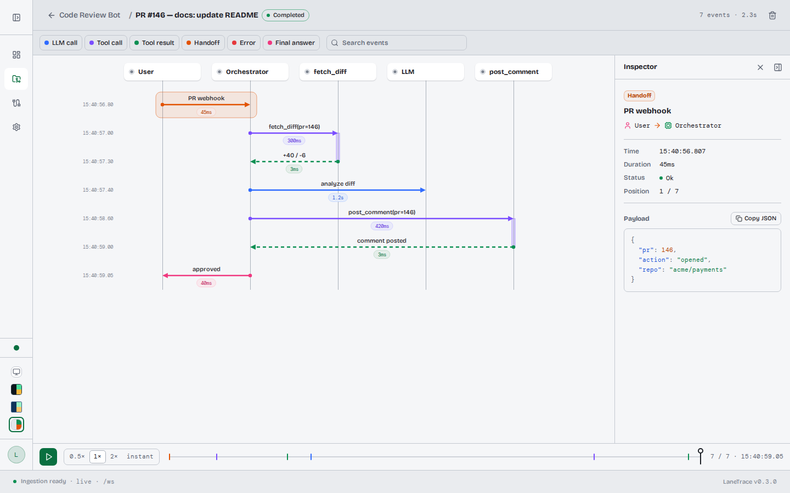This screenshot has height=493, width=790.
Task: Toggle the Tool result filter
Action: point(154,43)
